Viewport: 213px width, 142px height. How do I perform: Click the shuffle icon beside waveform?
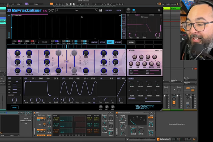[x=124, y=37]
